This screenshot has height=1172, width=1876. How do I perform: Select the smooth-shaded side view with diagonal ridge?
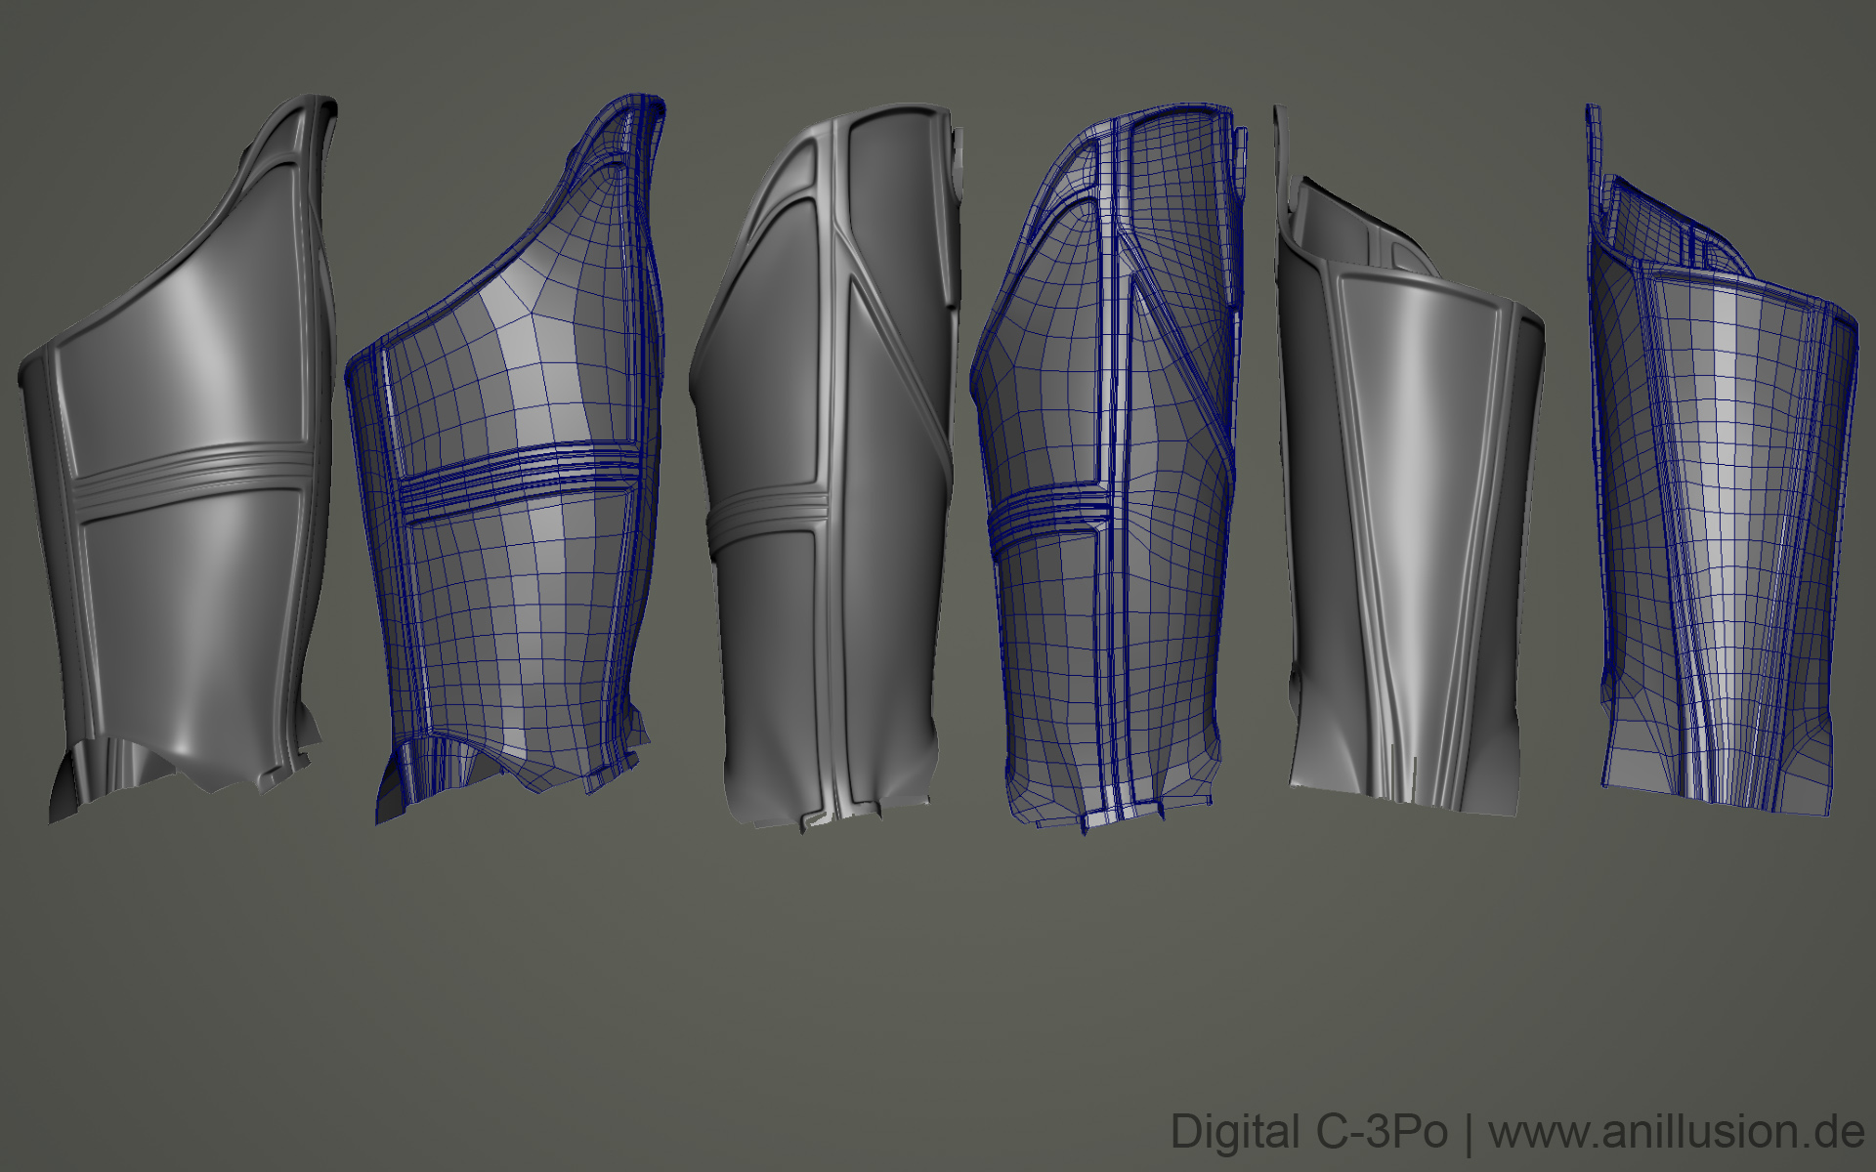[x=826, y=469]
